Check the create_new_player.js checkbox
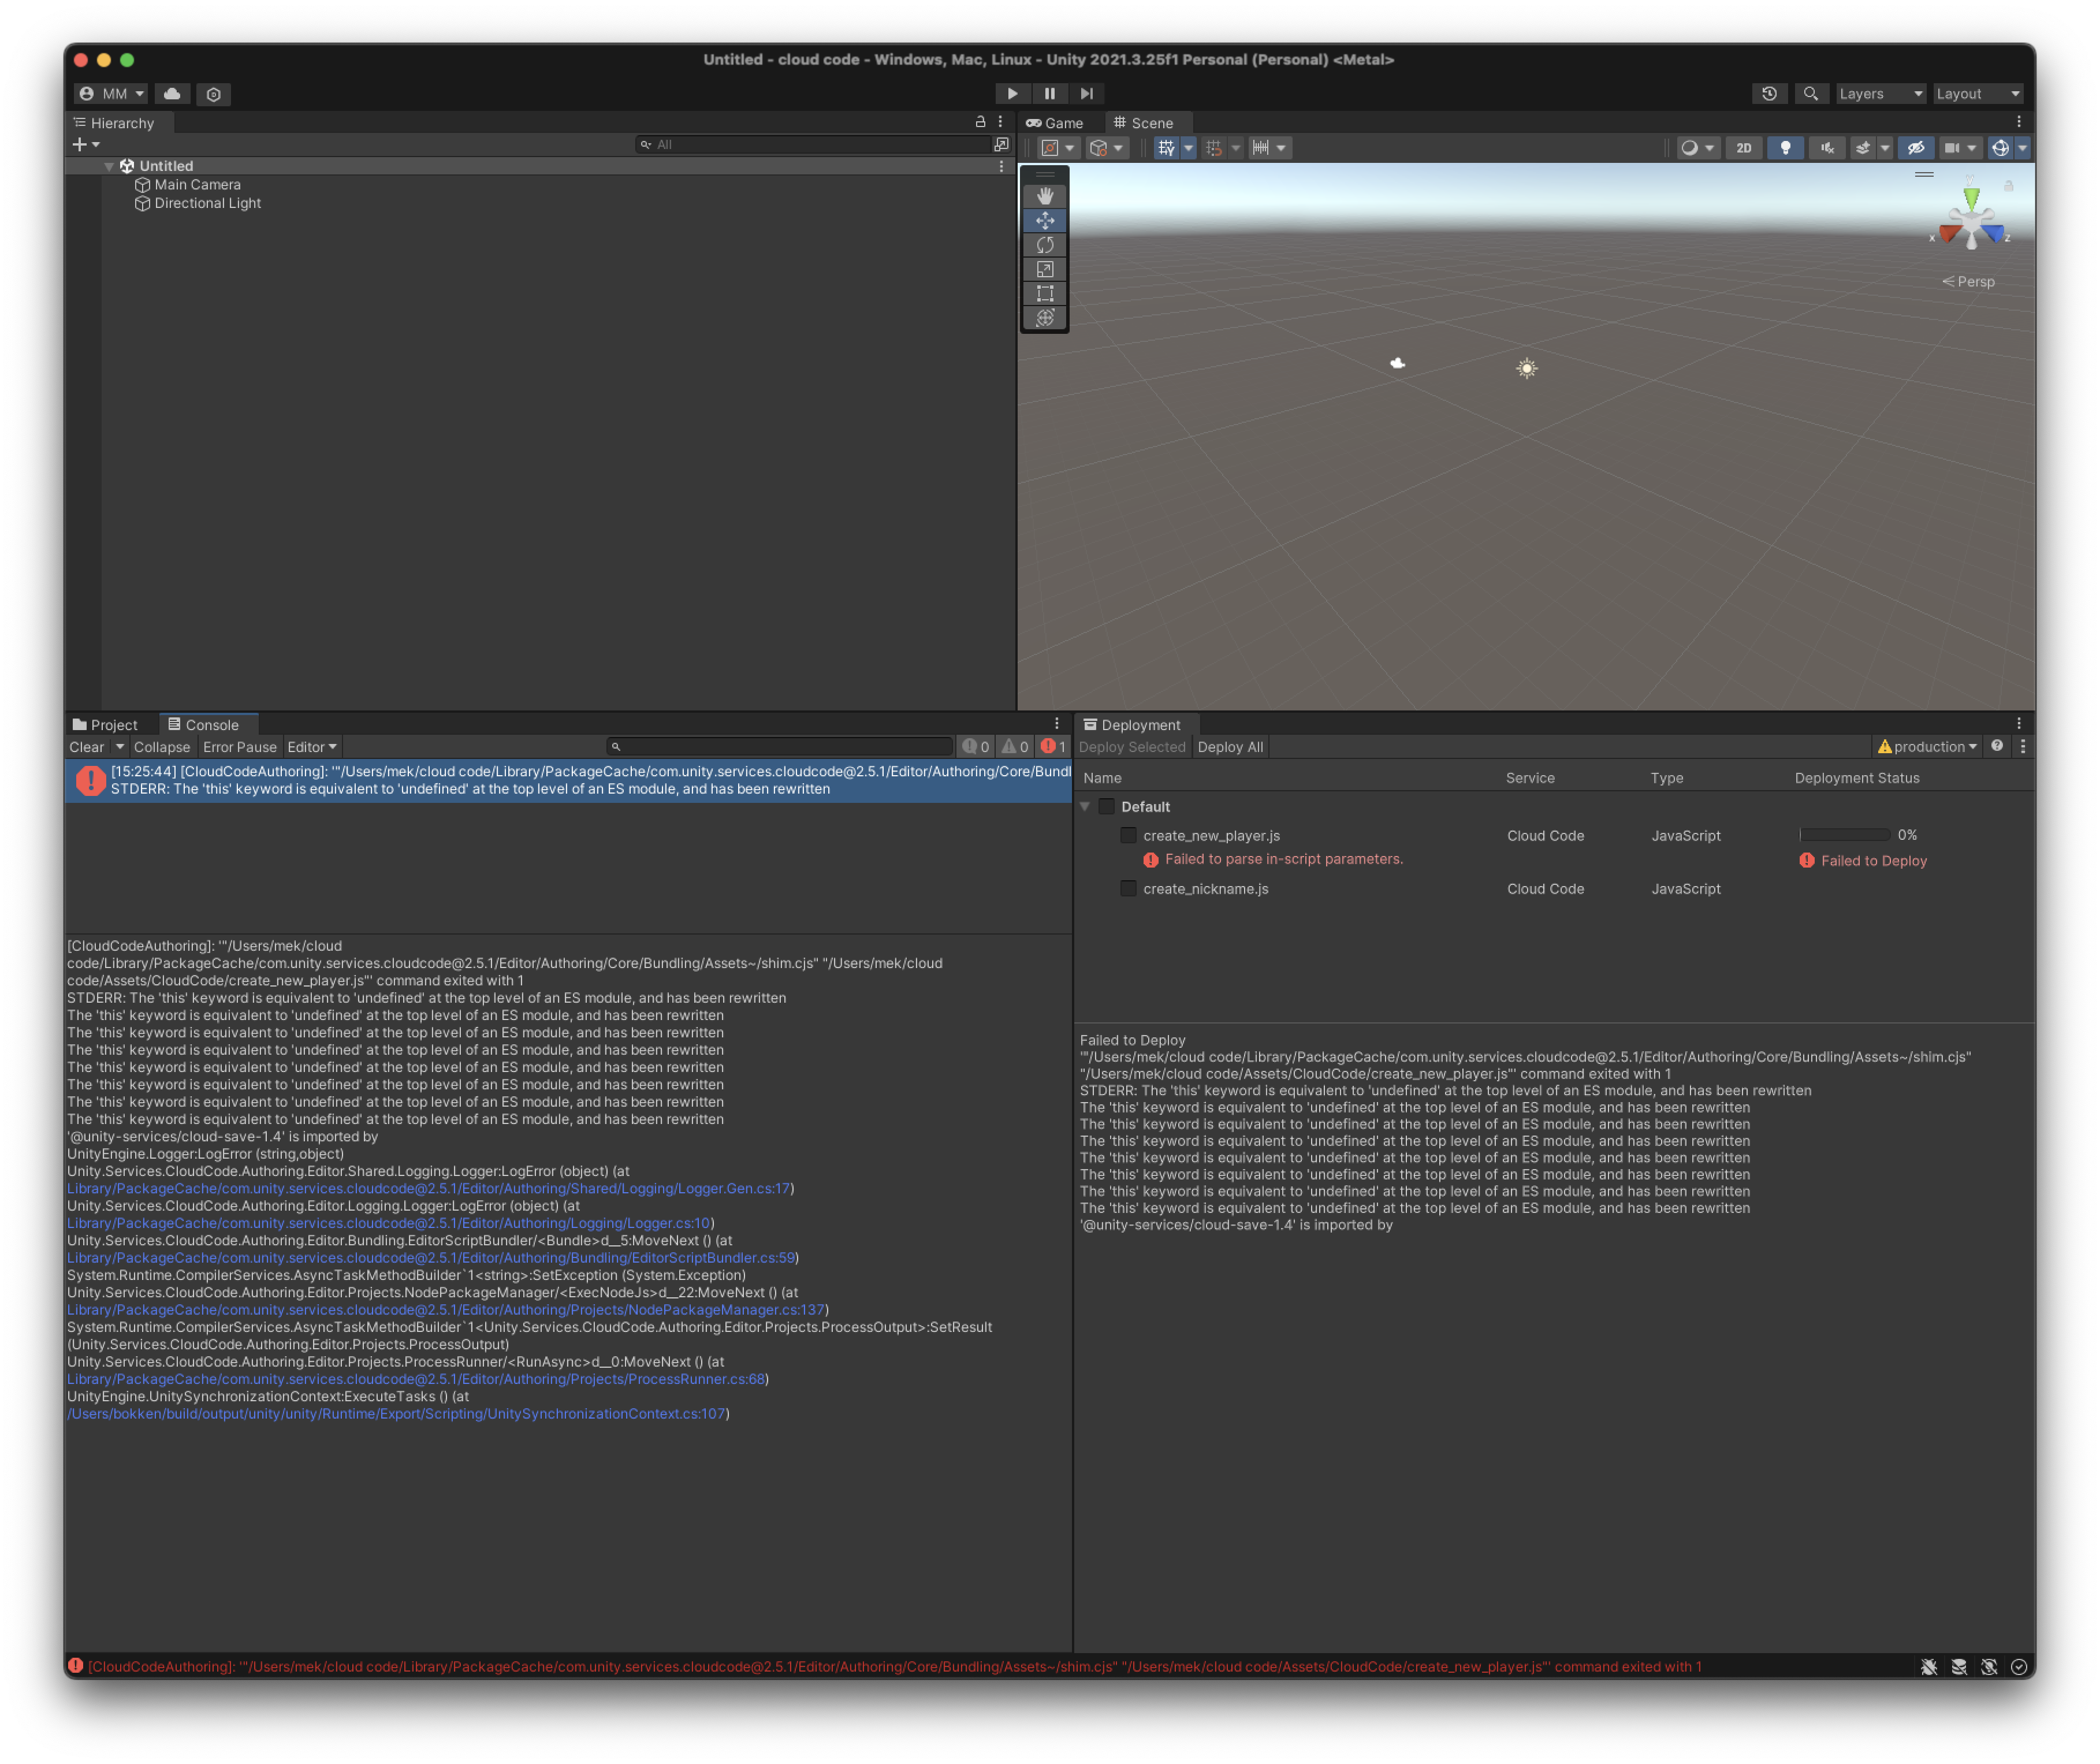This screenshot has width=2100, height=1764. [1128, 836]
